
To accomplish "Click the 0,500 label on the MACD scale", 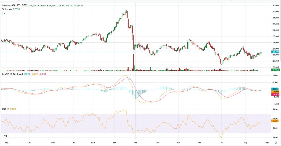I will click(x=275, y=82).
